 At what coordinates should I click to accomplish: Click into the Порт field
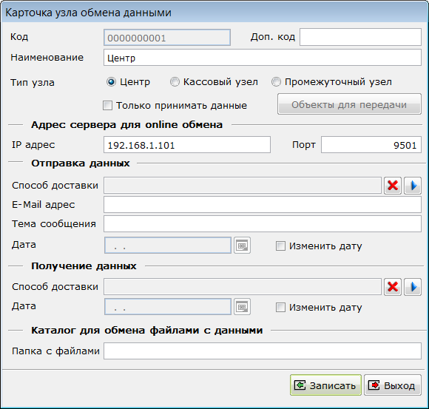(371, 145)
